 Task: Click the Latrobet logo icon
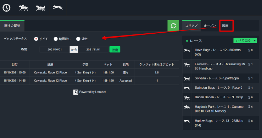[76, 92]
